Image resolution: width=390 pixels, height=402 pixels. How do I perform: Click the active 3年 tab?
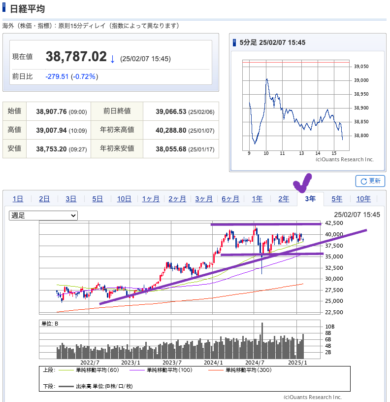[310, 199]
